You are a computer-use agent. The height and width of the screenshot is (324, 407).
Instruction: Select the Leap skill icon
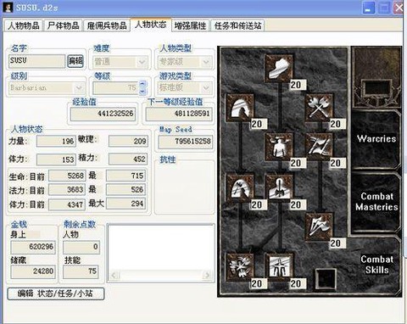(x=240, y=108)
